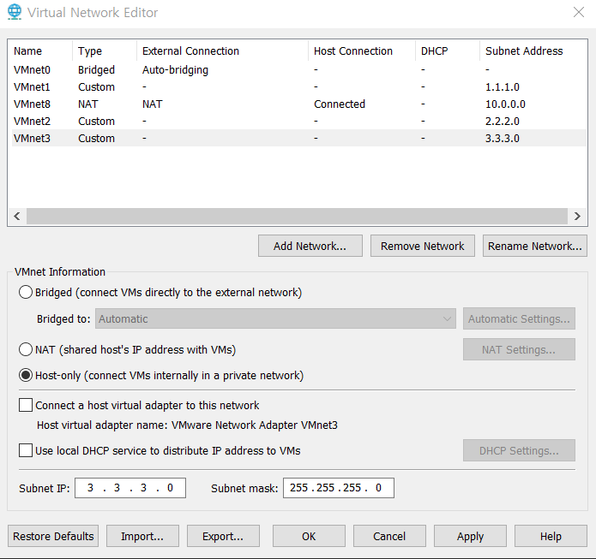Select the VMnet1 network row
596x559 pixels.
point(298,87)
